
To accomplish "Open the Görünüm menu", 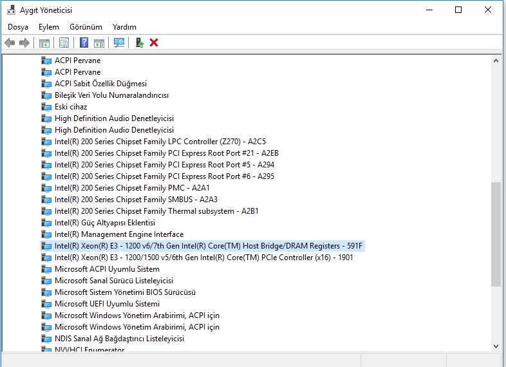I will (x=86, y=27).
